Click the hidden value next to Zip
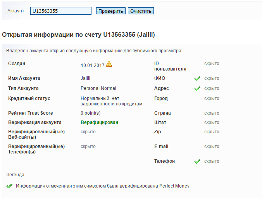This screenshot has height=198, width=262. tap(212, 132)
